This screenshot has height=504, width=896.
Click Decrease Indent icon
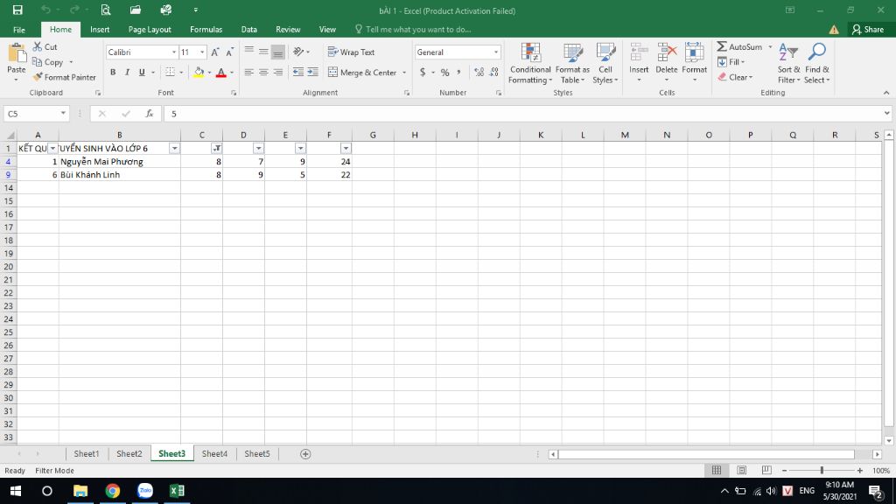(297, 72)
